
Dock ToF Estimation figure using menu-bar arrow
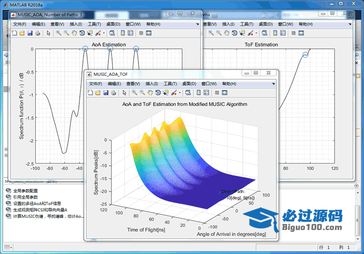pos(350,24)
